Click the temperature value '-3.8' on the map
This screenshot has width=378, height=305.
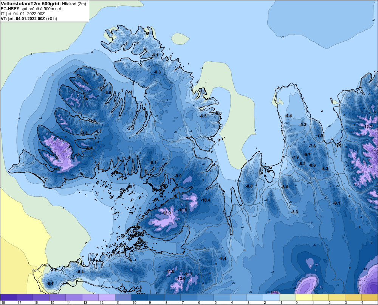(x=203, y=91)
